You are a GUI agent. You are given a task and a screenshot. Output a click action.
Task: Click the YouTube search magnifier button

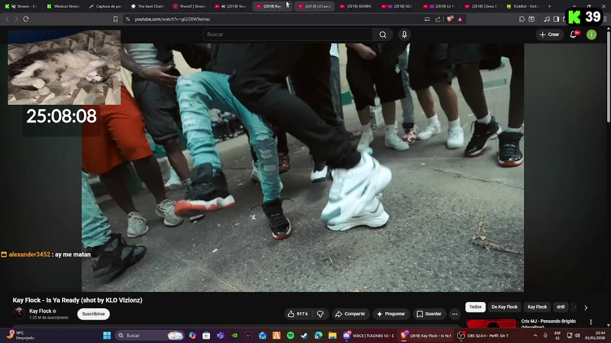click(x=383, y=34)
